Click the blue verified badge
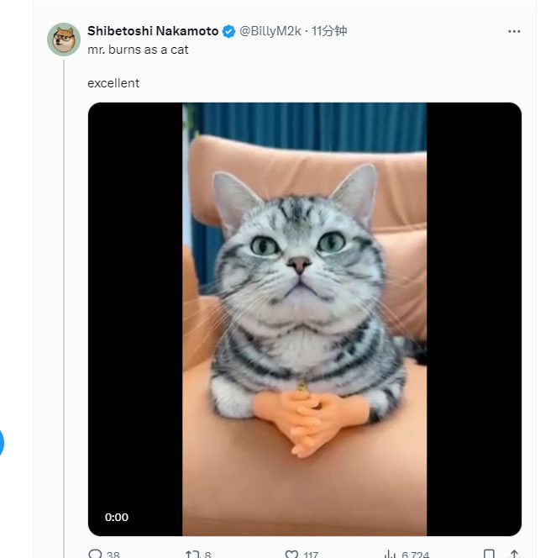Screen dimensions: 556x558 tap(228, 32)
